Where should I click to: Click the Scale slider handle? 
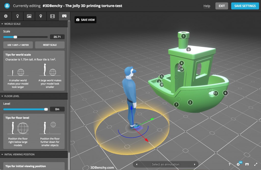(15, 37)
